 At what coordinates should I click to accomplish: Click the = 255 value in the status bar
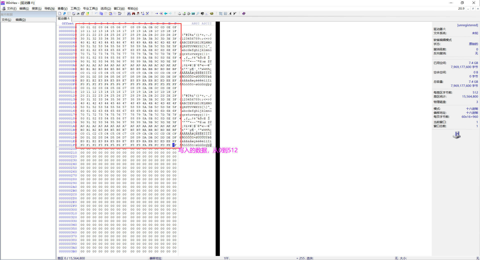[300, 258]
